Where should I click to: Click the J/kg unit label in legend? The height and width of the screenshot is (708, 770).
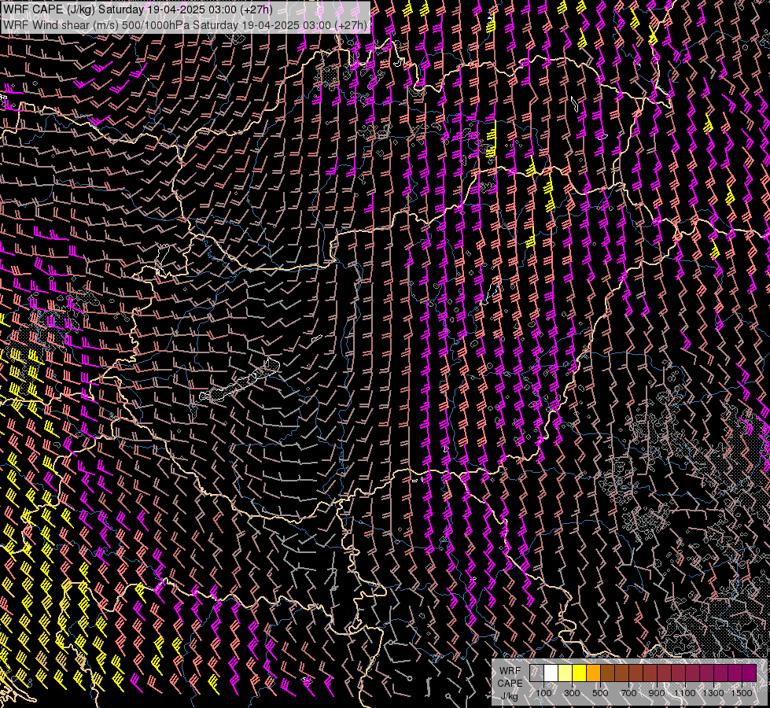(510, 696)
